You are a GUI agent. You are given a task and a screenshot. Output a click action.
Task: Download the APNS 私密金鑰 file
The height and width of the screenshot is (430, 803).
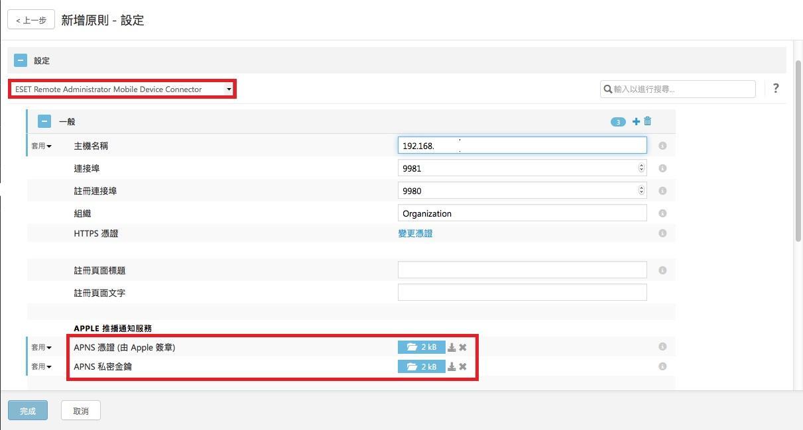[x=452, y=366]
